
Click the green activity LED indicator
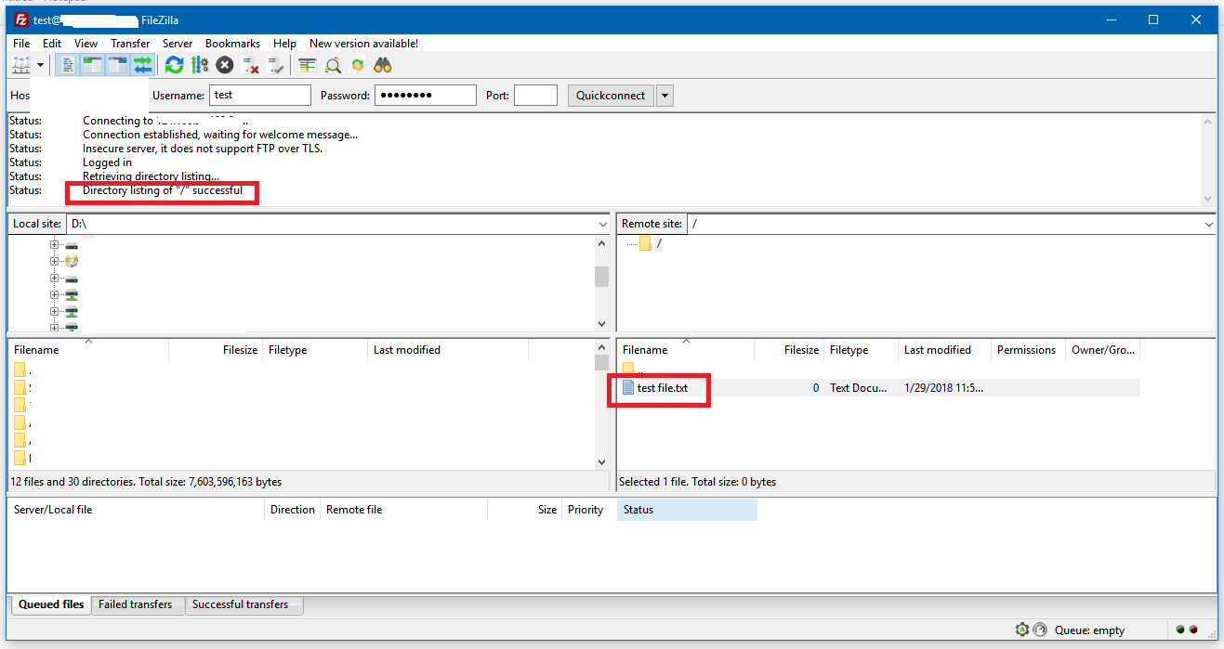point(1180,630)
